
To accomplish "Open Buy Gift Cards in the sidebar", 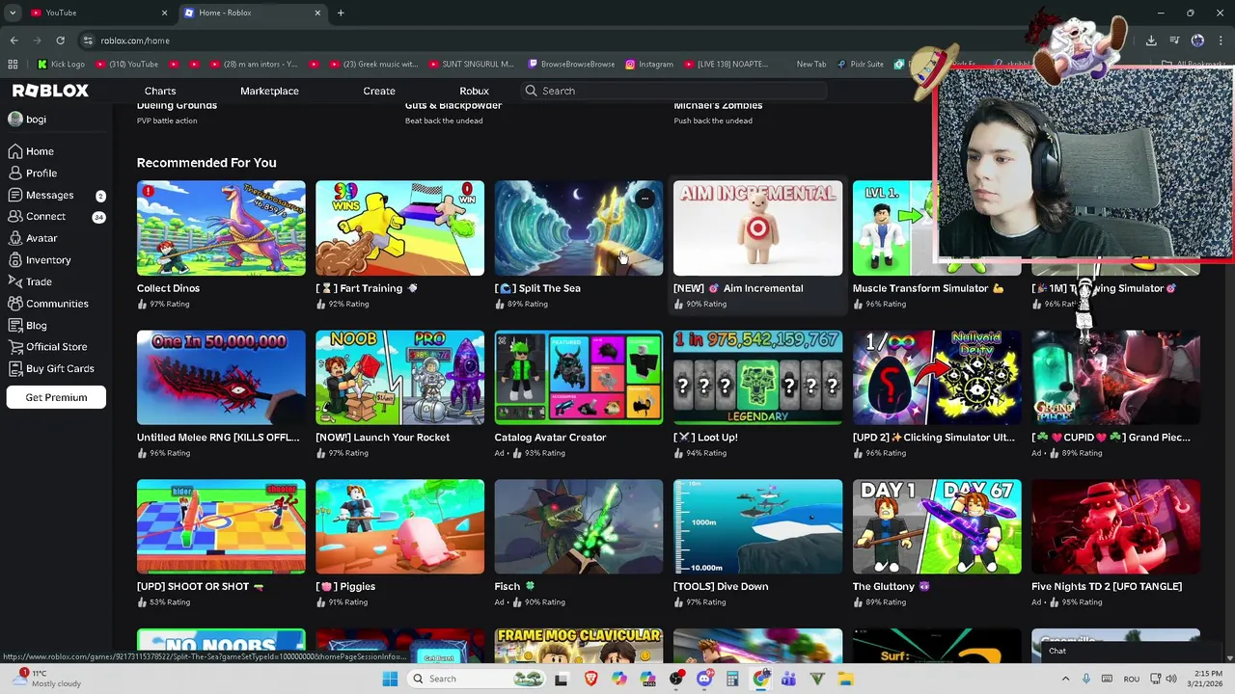I will [60, 368].
